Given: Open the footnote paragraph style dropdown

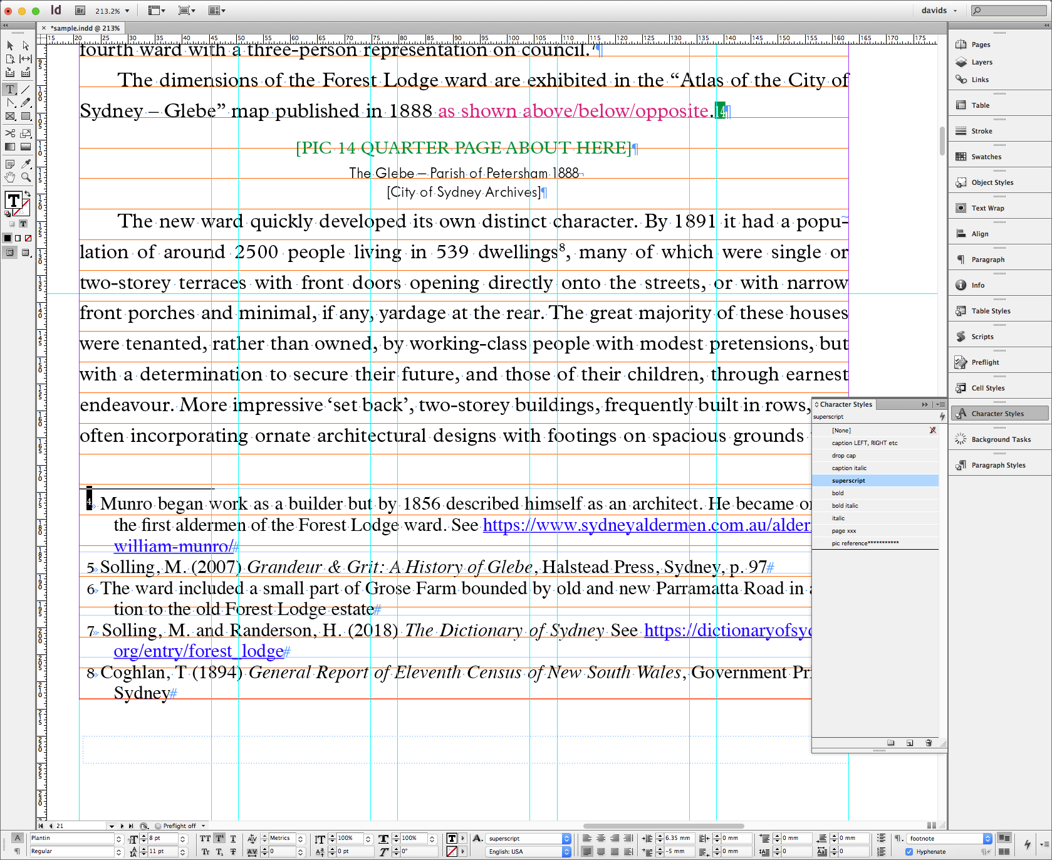Looking at the screenshot, I should 987,839.
